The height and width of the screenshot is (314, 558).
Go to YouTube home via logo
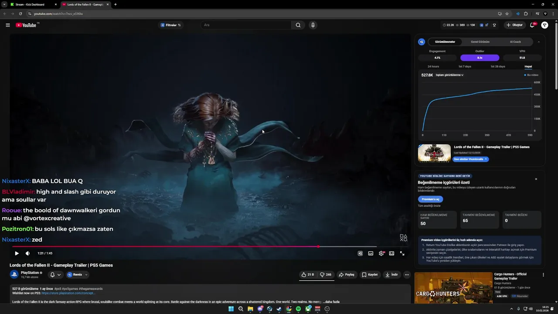(x=26, y=25)
